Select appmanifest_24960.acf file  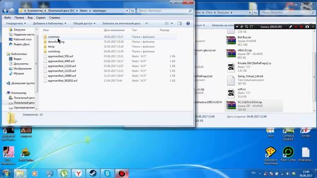(62, 76)
